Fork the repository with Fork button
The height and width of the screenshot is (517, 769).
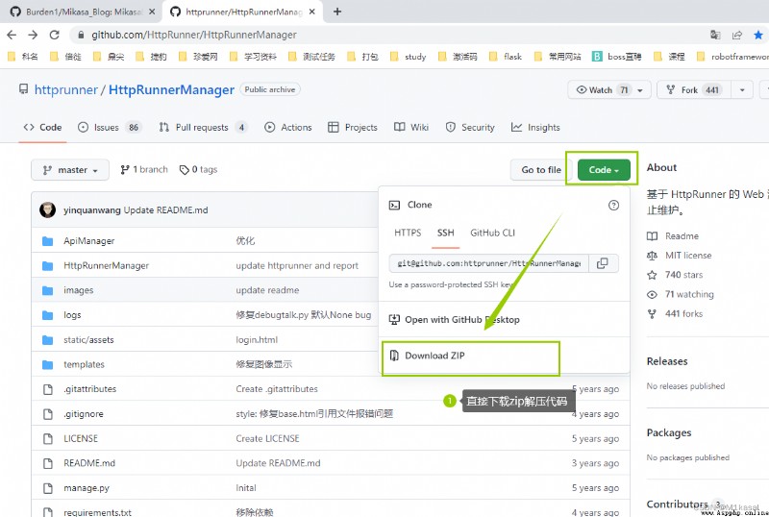[x=694, y=89]
